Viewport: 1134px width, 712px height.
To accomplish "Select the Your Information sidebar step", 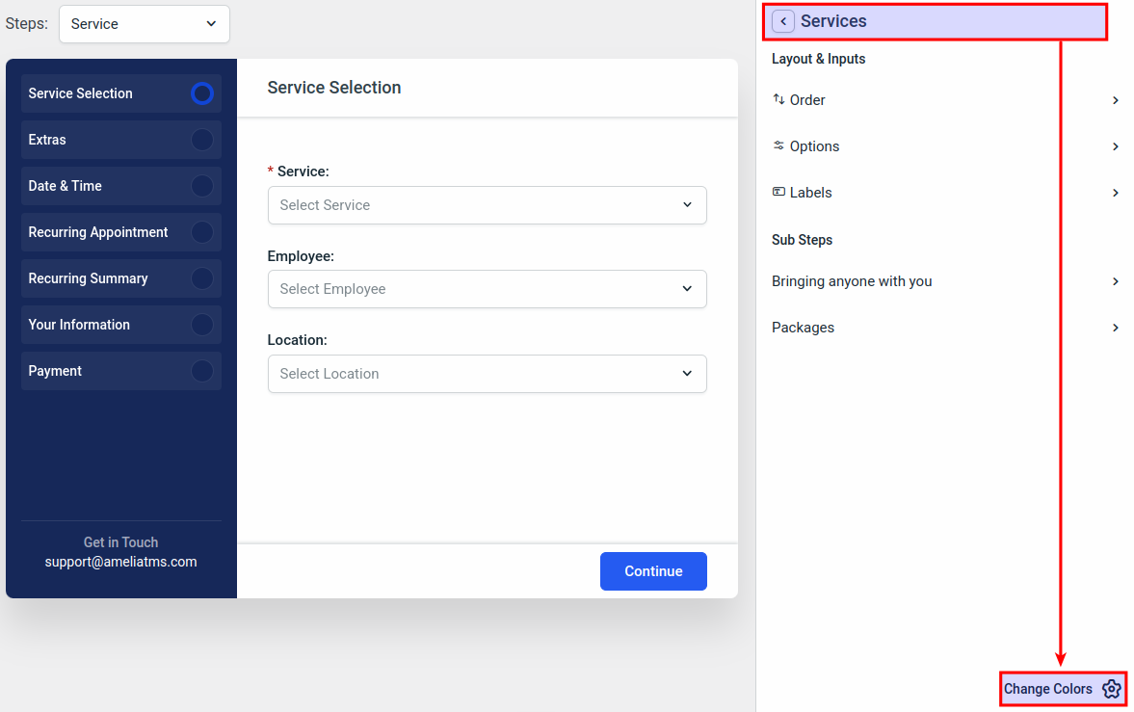I will 120,325.
